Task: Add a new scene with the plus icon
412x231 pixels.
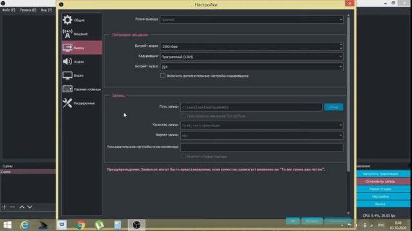Action: 5,207
